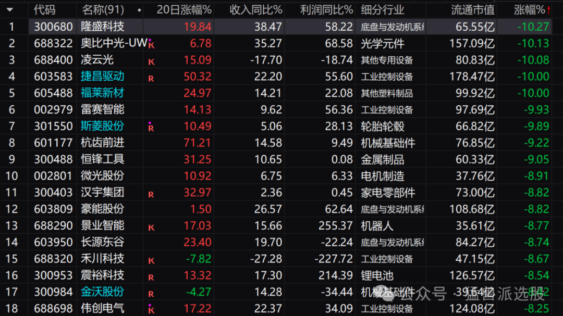Sort by 名称(91) column header

[x=103, y=10]
